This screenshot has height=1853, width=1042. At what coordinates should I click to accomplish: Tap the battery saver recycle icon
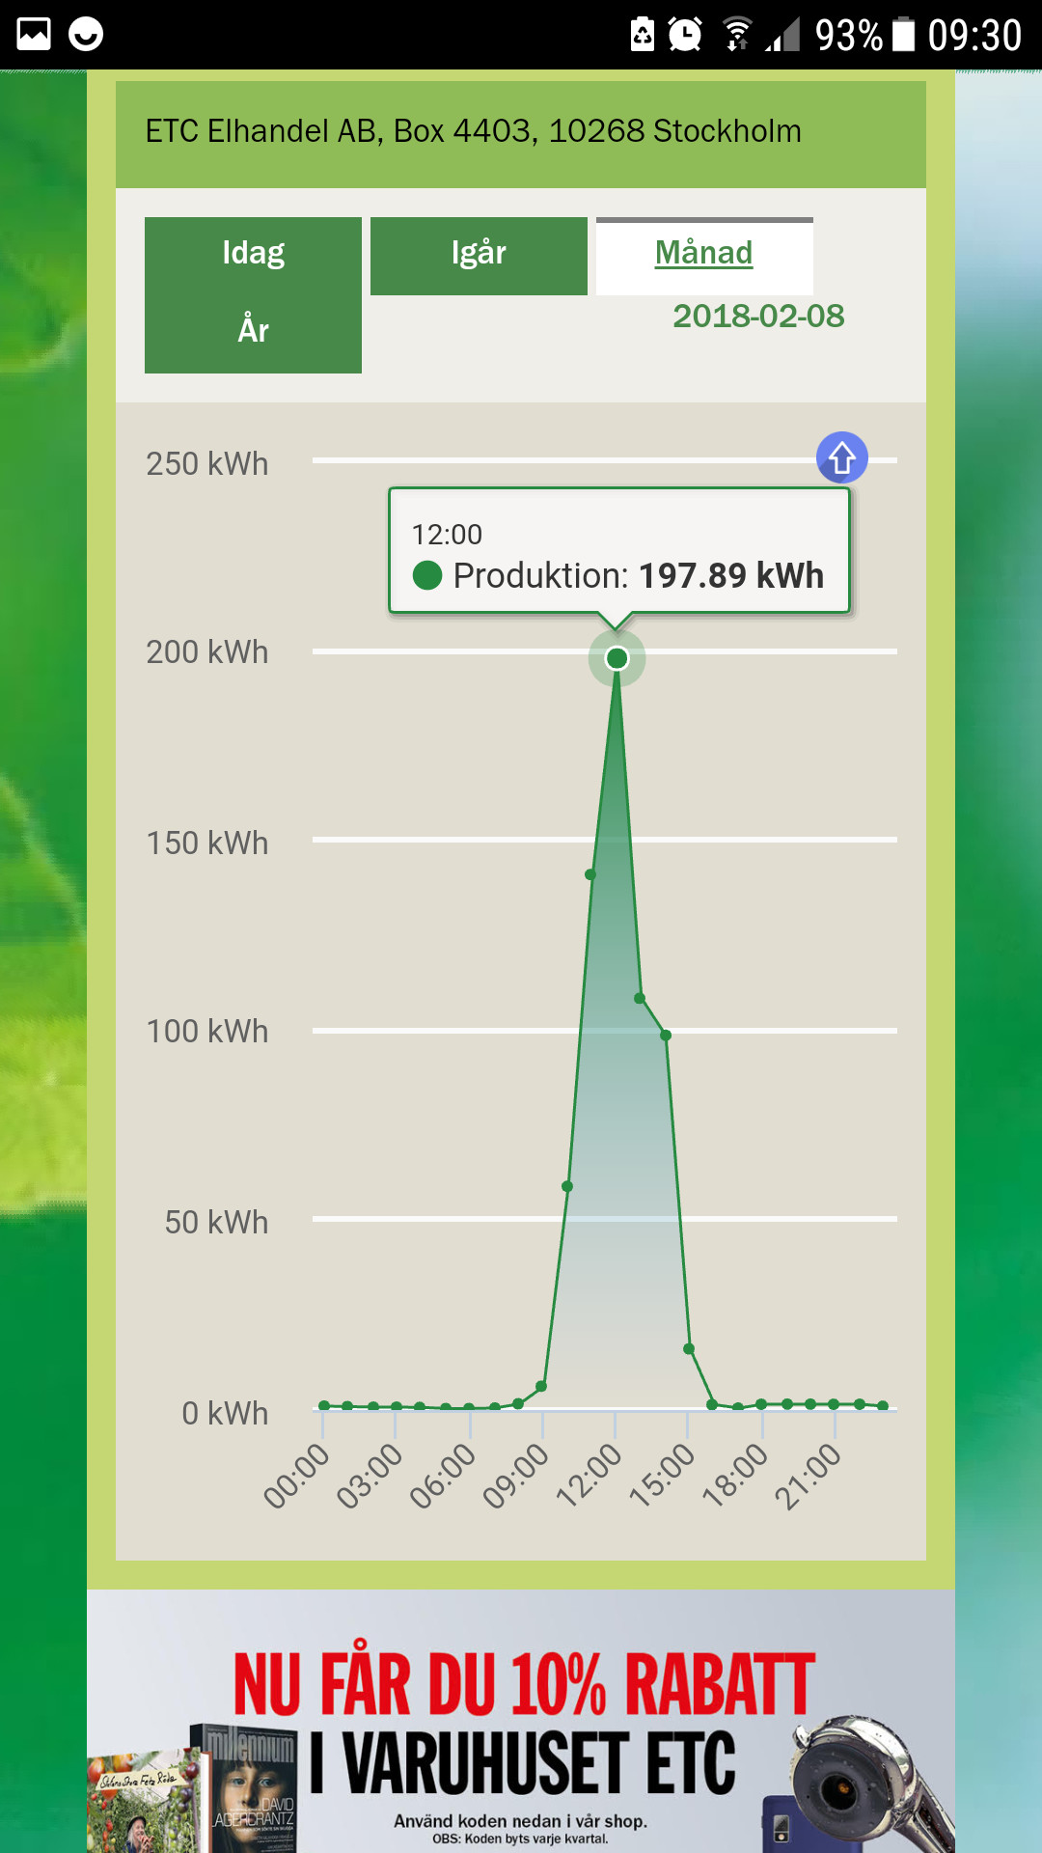642,35
